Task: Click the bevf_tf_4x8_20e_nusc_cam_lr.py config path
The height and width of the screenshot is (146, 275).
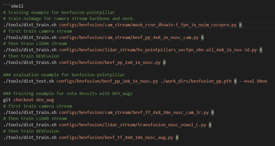Action: pyautogui.click(x=134, y=112)
